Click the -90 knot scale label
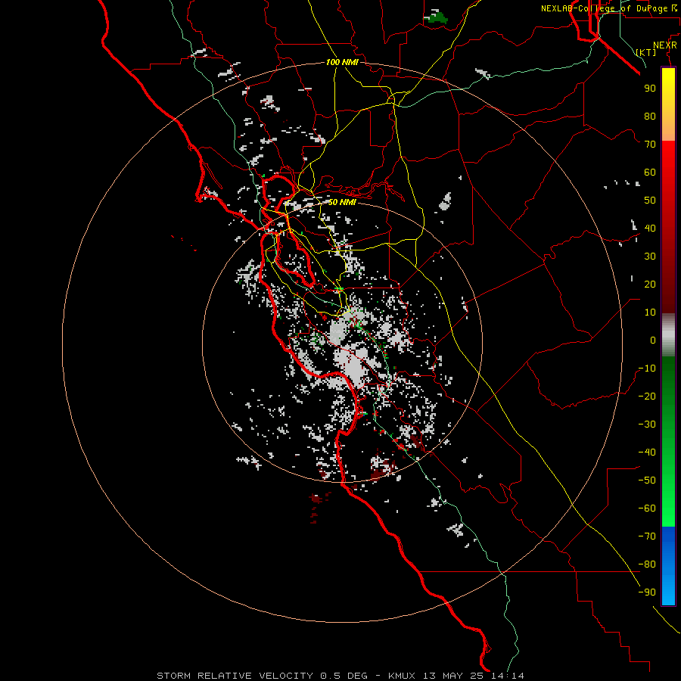 pos(647,592)
